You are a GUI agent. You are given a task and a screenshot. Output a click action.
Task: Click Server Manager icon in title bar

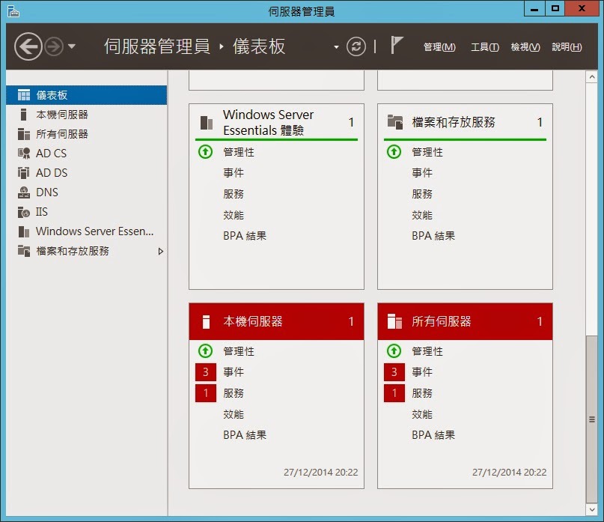13,11
